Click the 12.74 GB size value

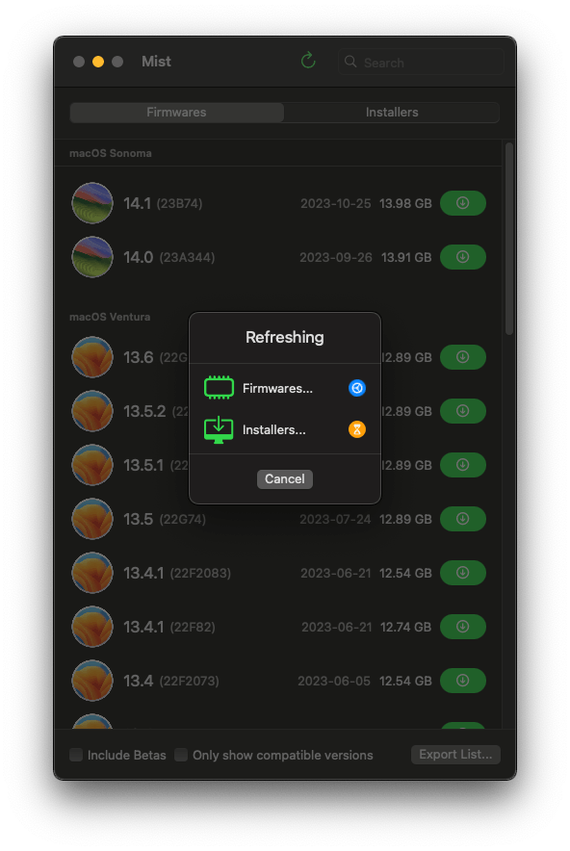tap(405, 627)
